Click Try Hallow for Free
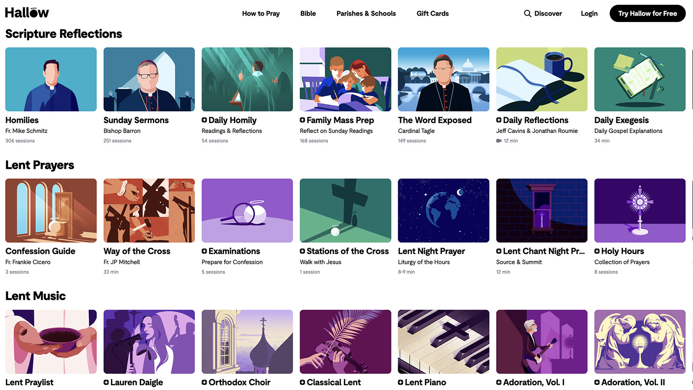693x390 pixels. (648, 13)
